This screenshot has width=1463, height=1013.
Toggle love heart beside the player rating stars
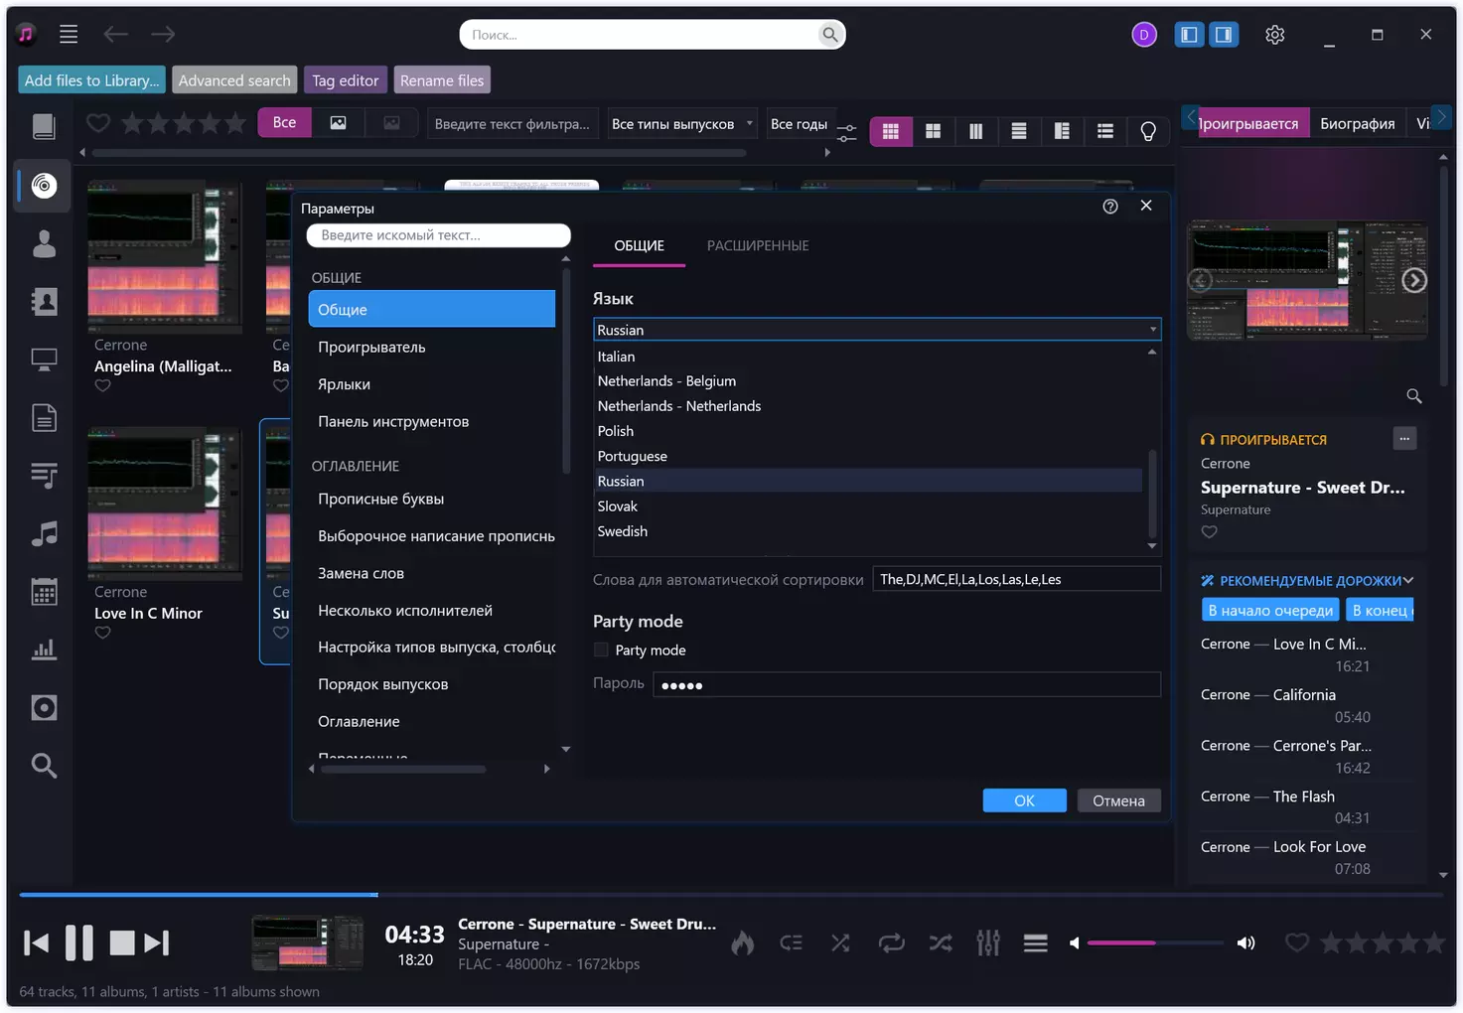1297,942
